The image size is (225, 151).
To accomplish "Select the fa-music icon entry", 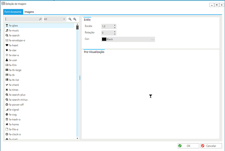I will [x=14, y=30].
